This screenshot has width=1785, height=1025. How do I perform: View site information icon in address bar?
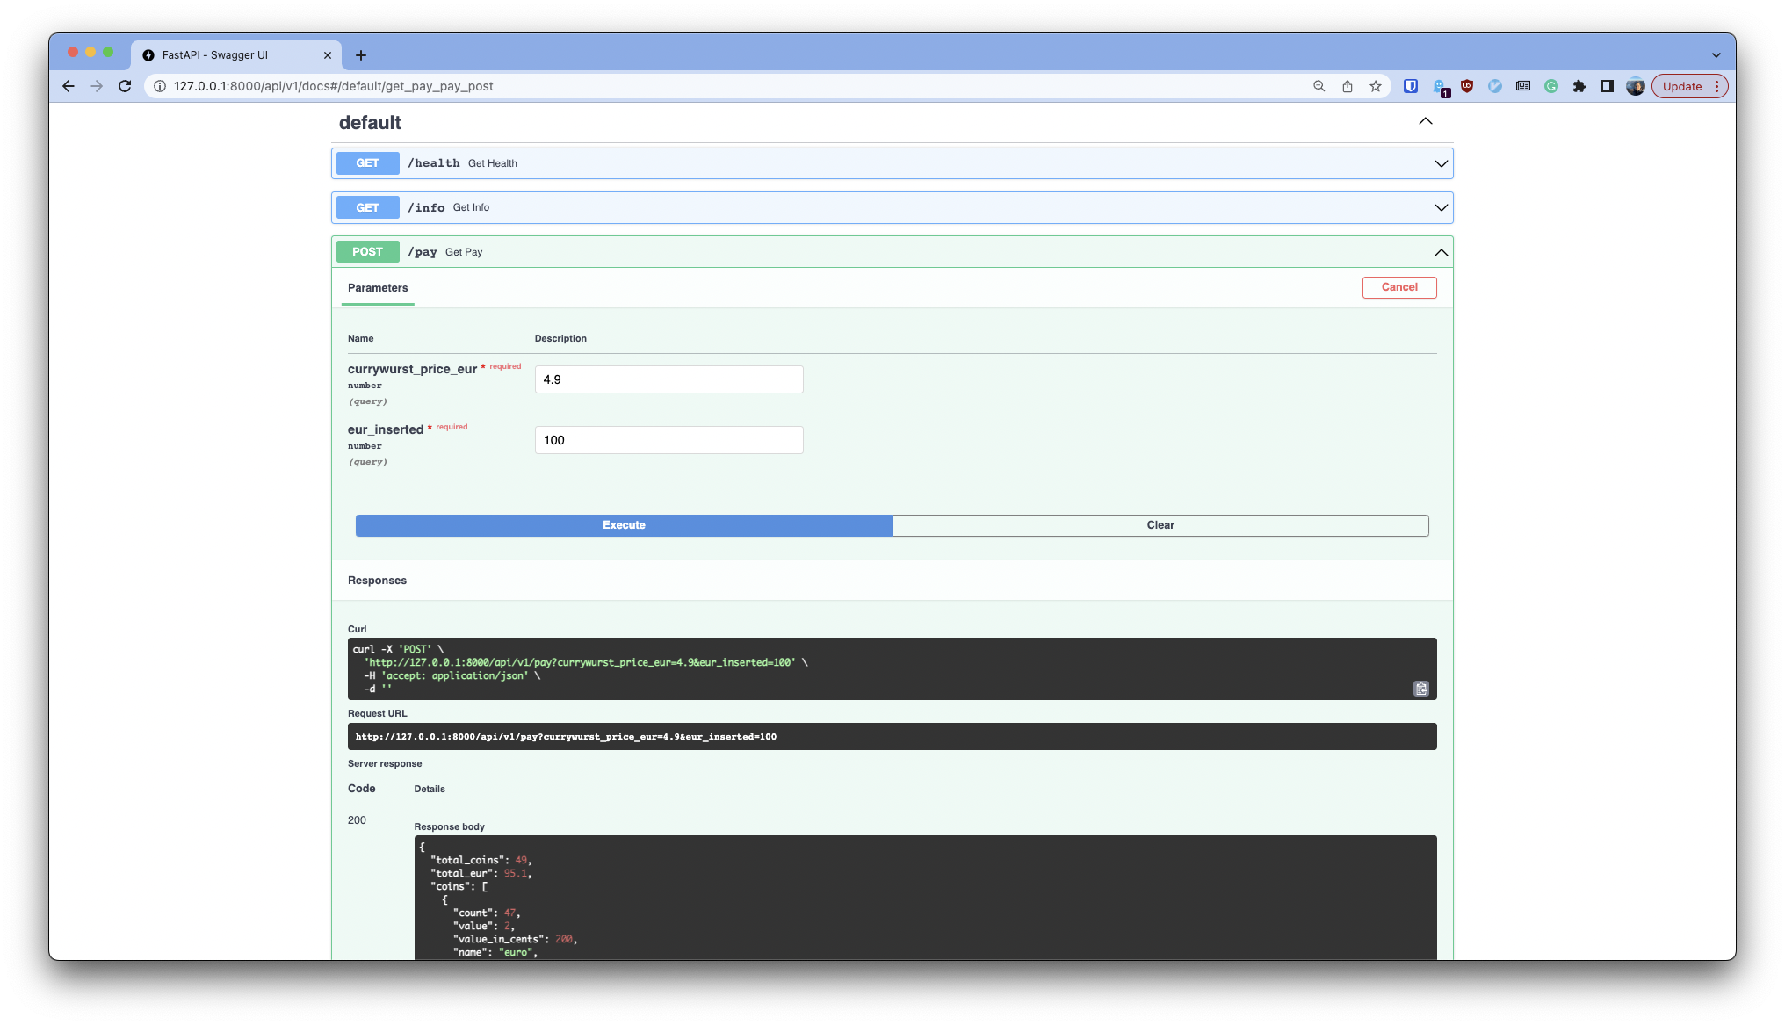coord(160,86)
